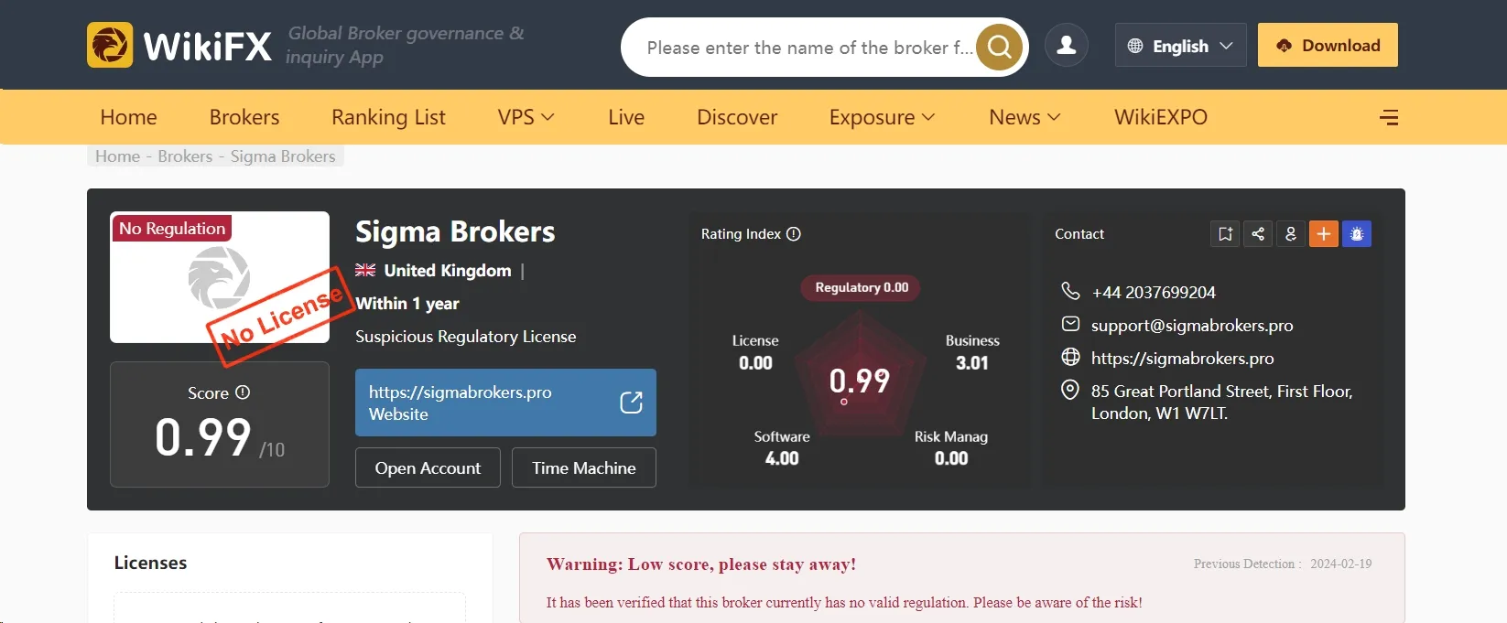Click the envelope email icon
Screen dimensions: 1507x623
pos(1070,324)
